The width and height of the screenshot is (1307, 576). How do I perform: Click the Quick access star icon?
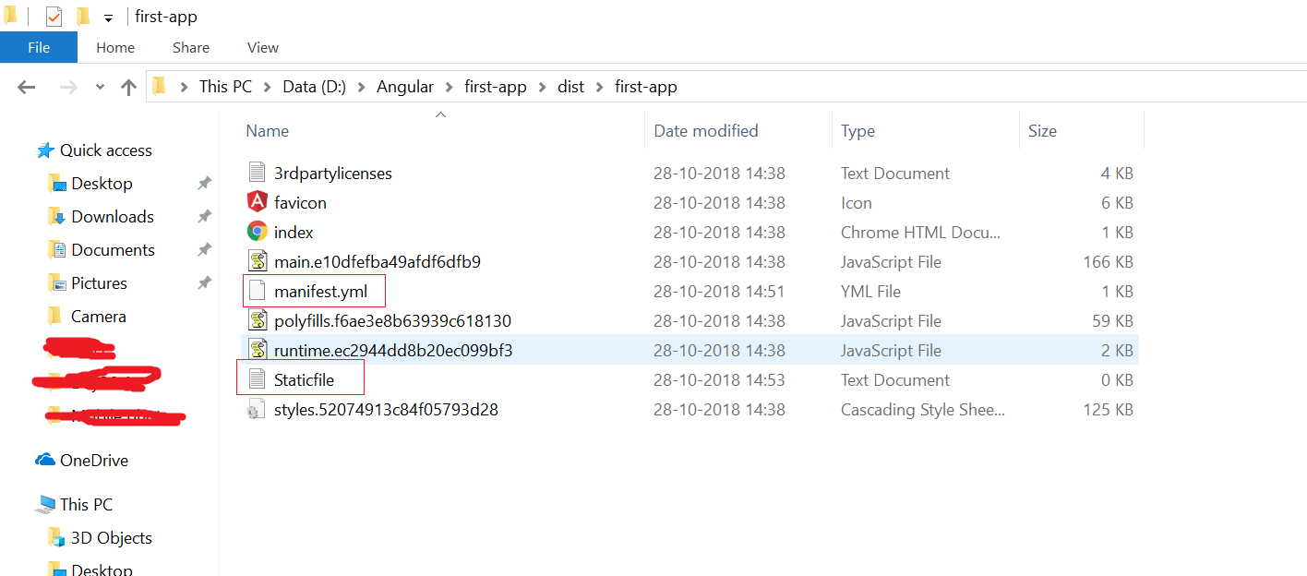click(45, 150)
